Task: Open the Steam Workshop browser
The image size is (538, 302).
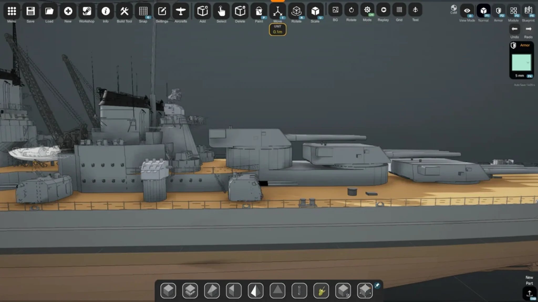Action: pos(87,11)
